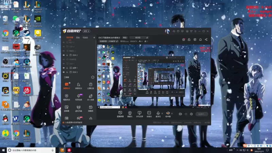
Task: Toggle visibility of the 文本 4 source
Action: coord(64,47)
